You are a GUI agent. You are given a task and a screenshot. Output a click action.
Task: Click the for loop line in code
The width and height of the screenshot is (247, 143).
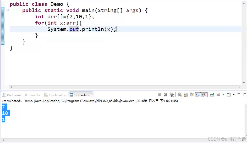point(58,23)
